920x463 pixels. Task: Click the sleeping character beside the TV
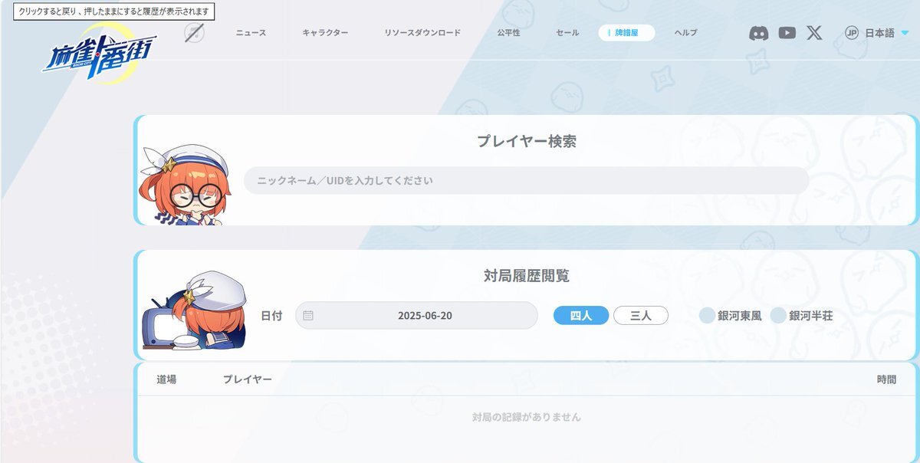195,310
